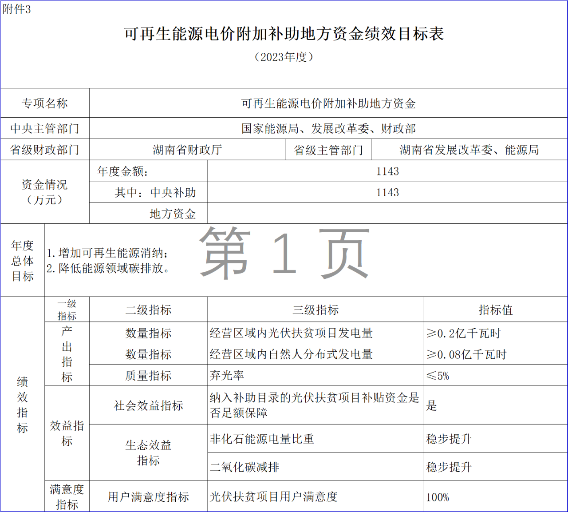
Task: Select the 1143 value in 中央补助 row
Action: pyautogui.click(x=387, y=192)
